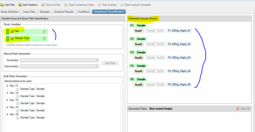Click the Sample tag next to F4
Viewport: 255px width, 132px height.
141,66
